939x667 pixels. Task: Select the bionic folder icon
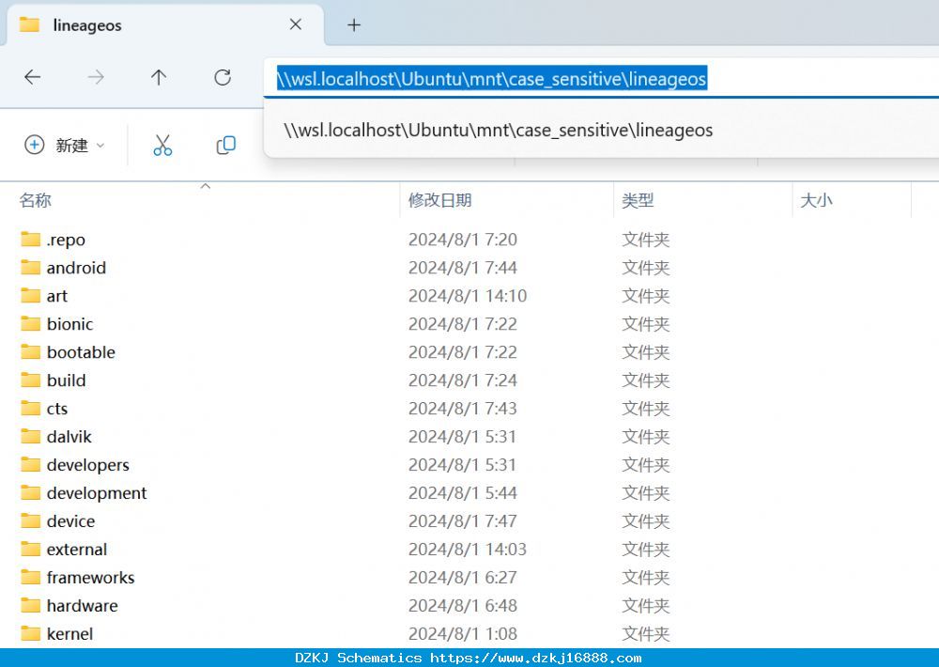pyautogui.click(x=30, y=323)
